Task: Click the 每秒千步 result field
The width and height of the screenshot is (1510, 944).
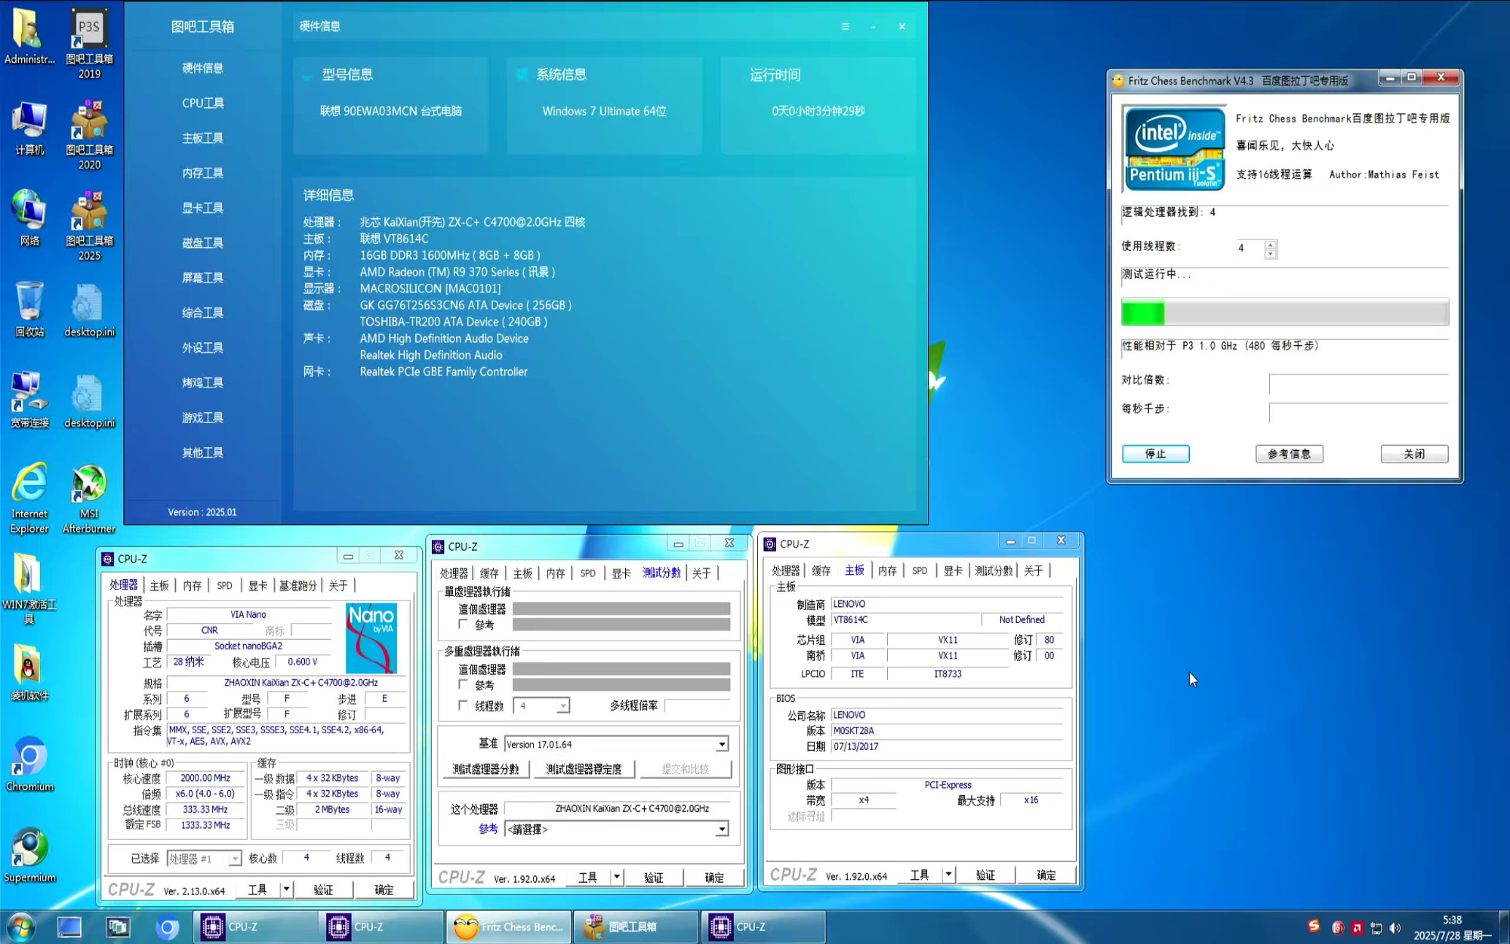Action: coord(1358,412)
